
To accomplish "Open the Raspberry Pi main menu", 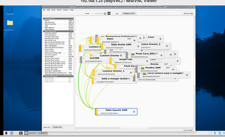I will click(6, 133).
